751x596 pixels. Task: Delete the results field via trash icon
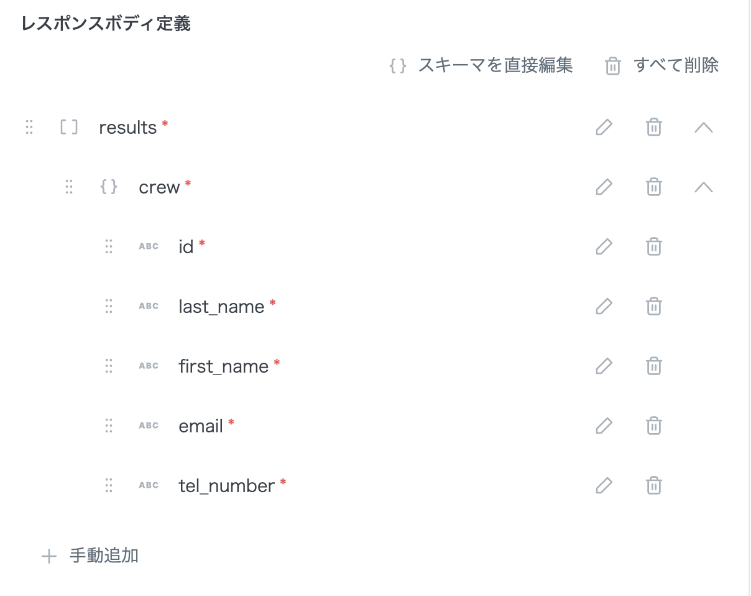653,128
